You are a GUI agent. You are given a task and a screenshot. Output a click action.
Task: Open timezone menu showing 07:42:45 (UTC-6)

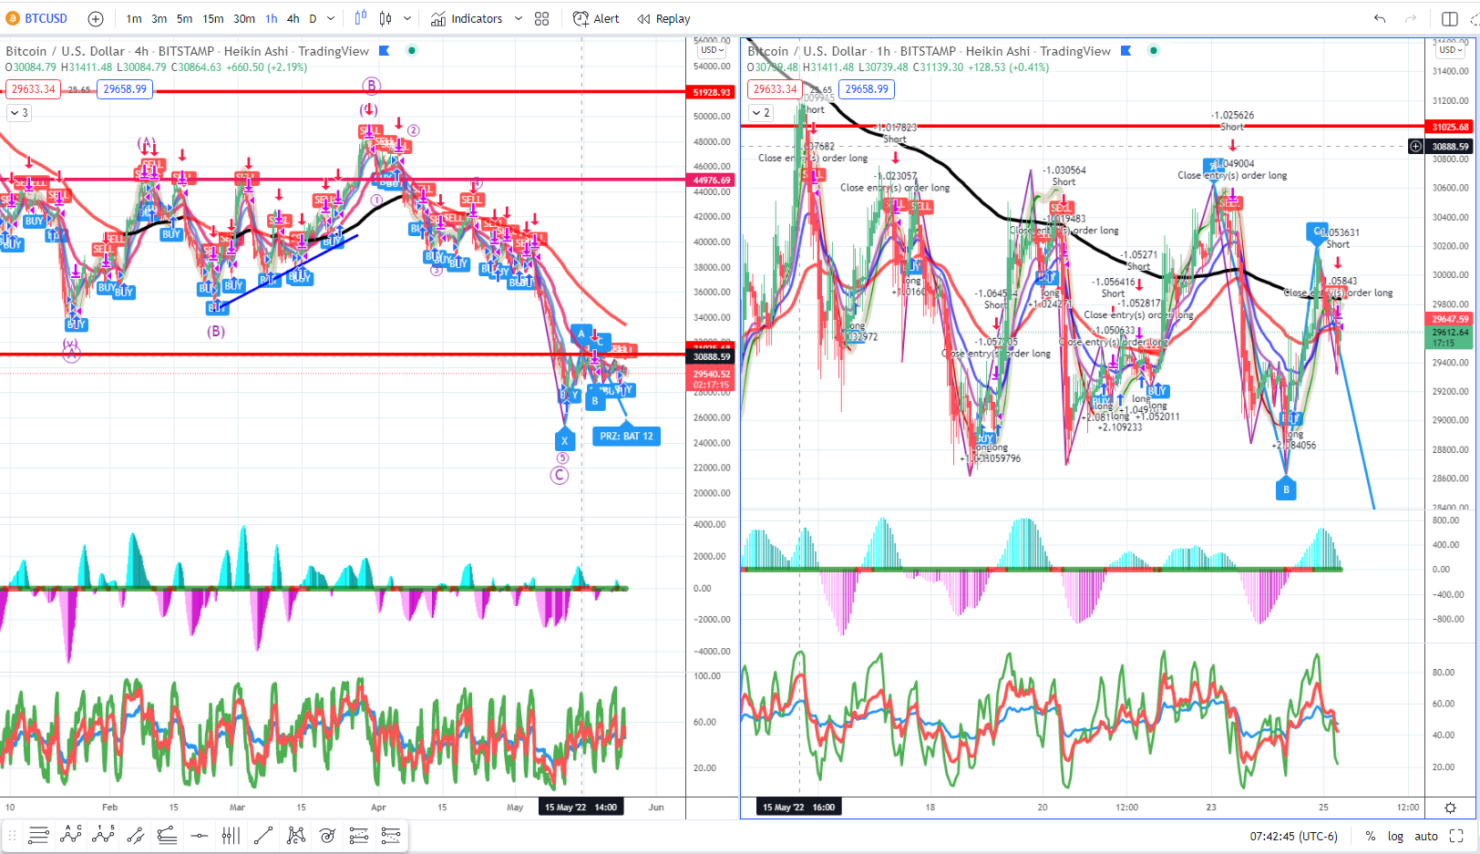coord(1293,836)
